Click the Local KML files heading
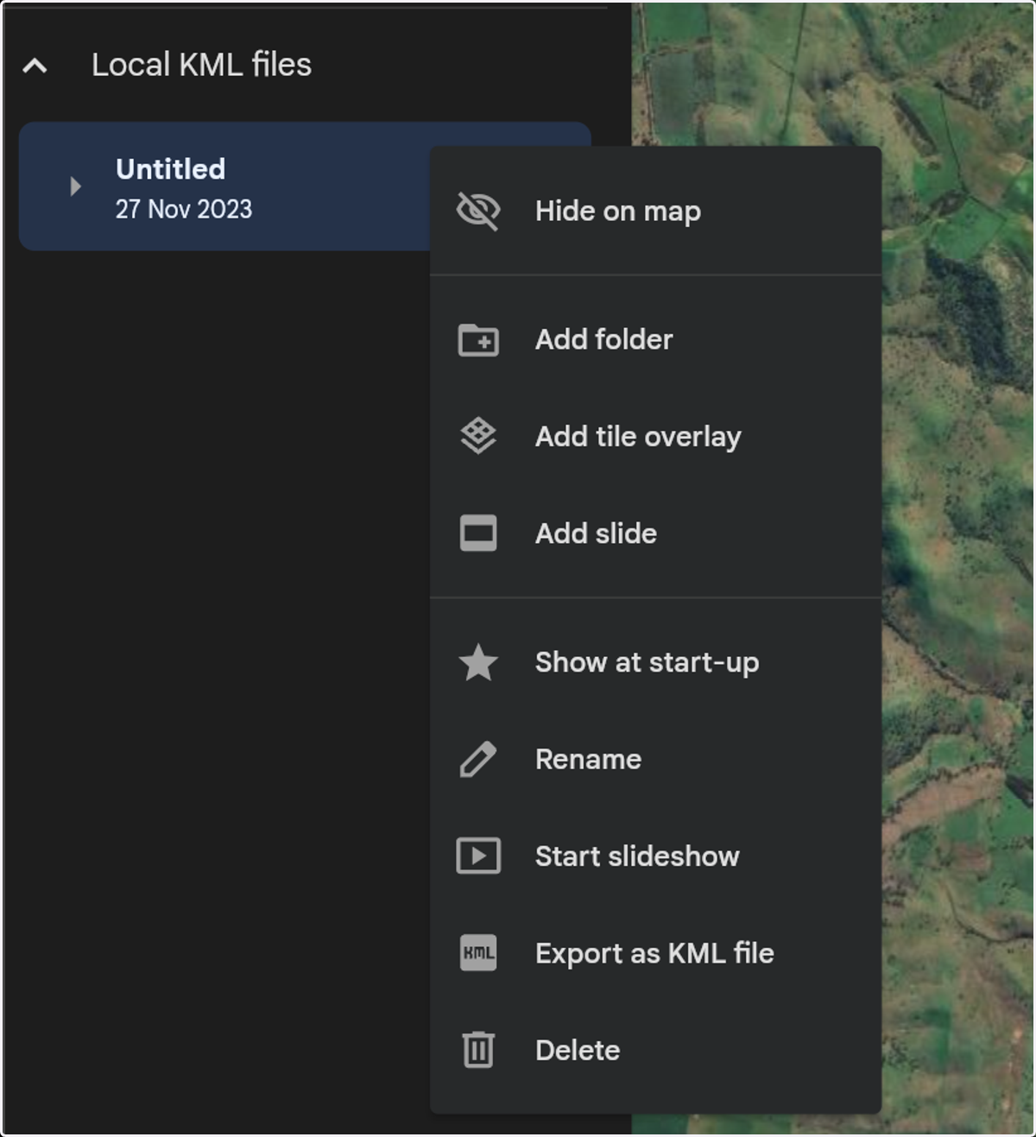This screenshot has width=1036, height=1137. 201,65
